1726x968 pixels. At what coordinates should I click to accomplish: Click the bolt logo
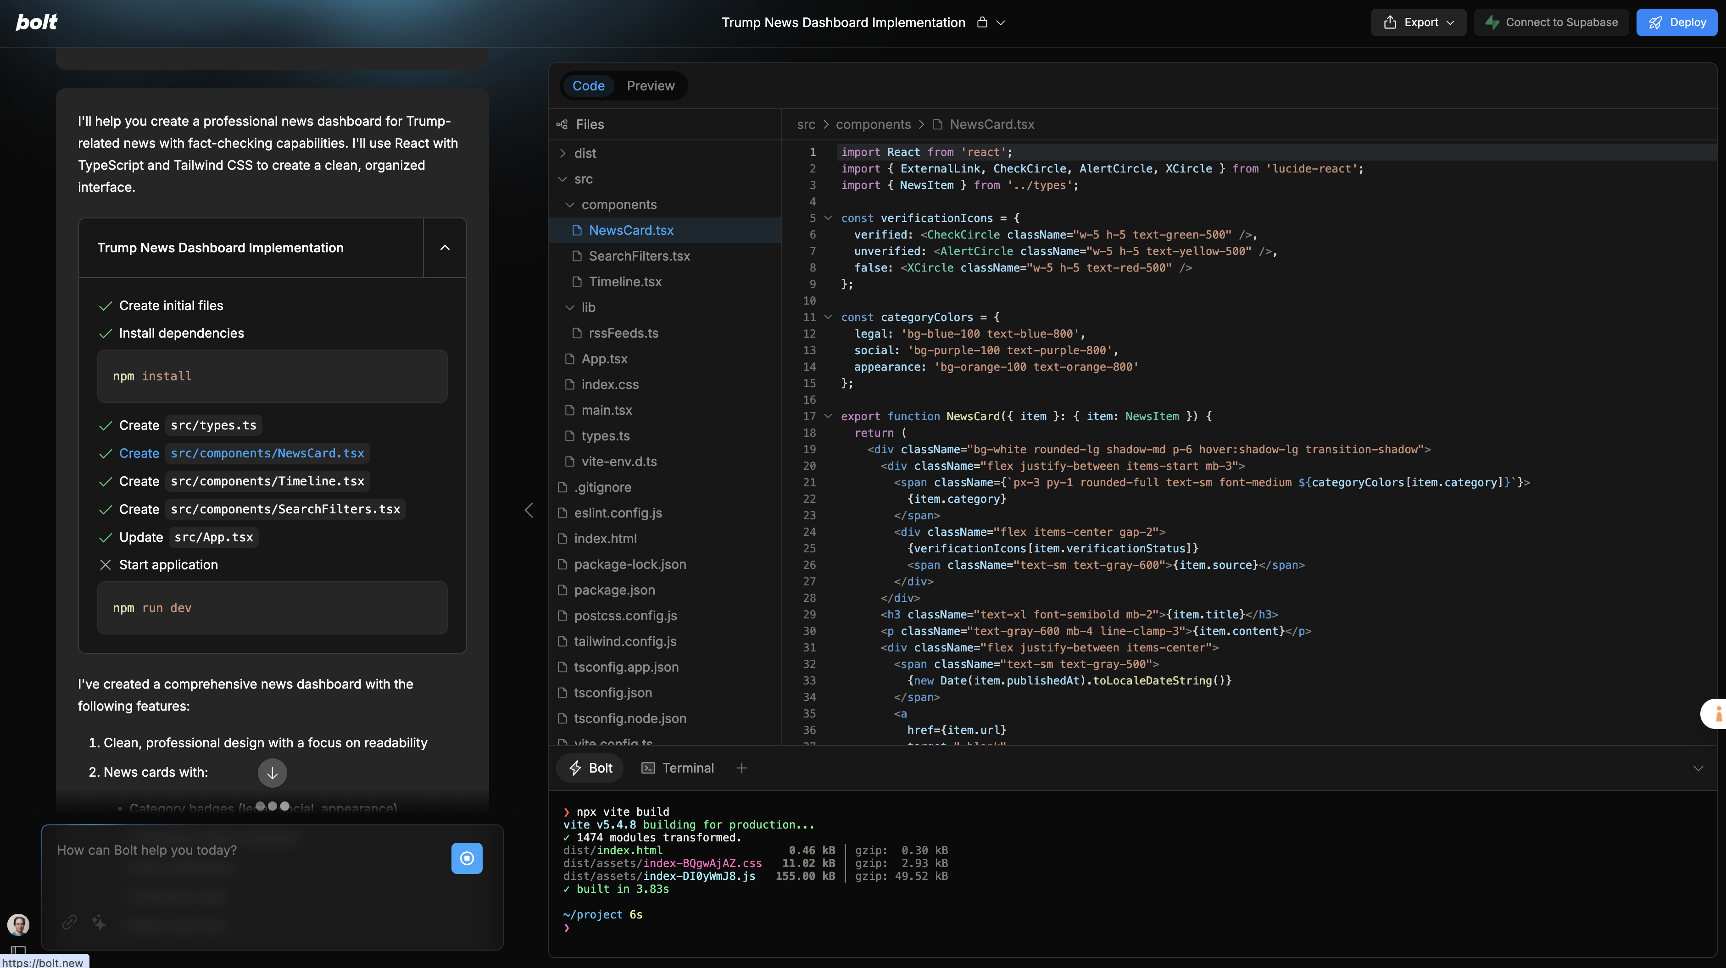[x=36, y=22]
